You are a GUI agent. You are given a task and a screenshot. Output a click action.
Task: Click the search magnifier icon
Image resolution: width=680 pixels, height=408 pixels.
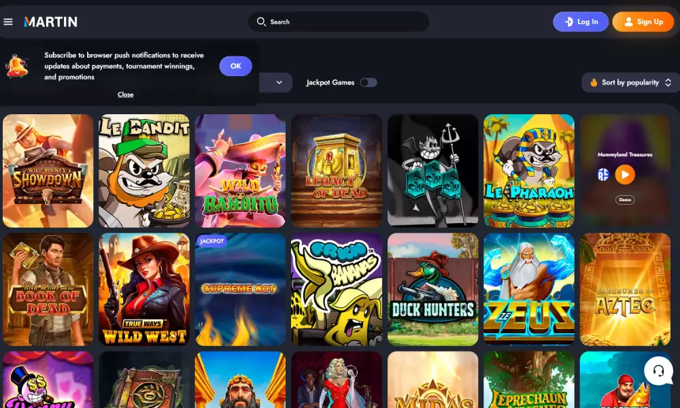pyautogui.click(x=261, y=22)
